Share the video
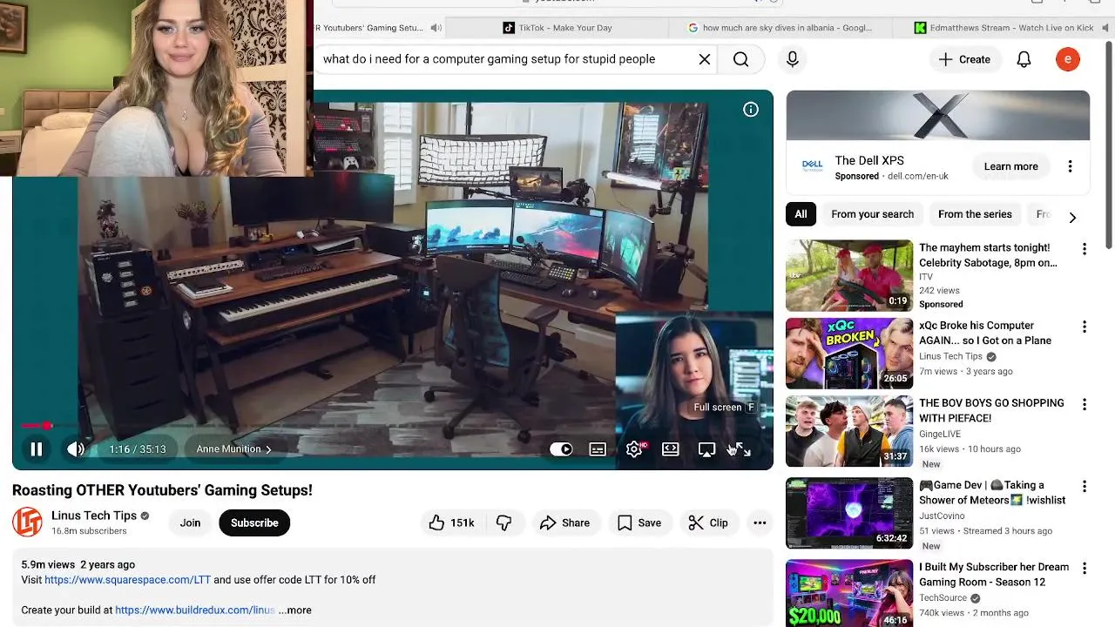Image resolution: width=1115 pixels, height=627 pixels. 565,522
